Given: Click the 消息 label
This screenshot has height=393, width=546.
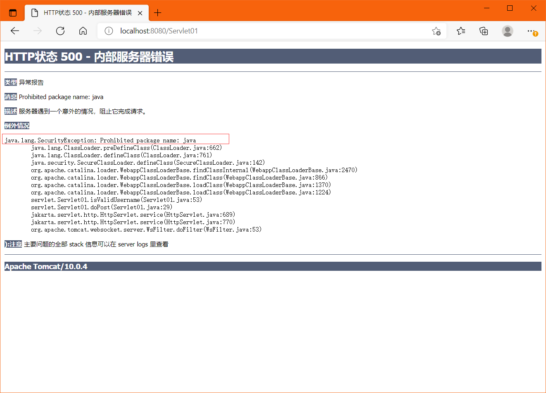Looking at the screenshot, I should (11, 97).
